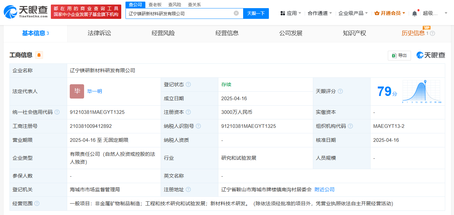Click the help icon next to 经营范围
Viewport: 454px width, 215px height.
[37, 204]
